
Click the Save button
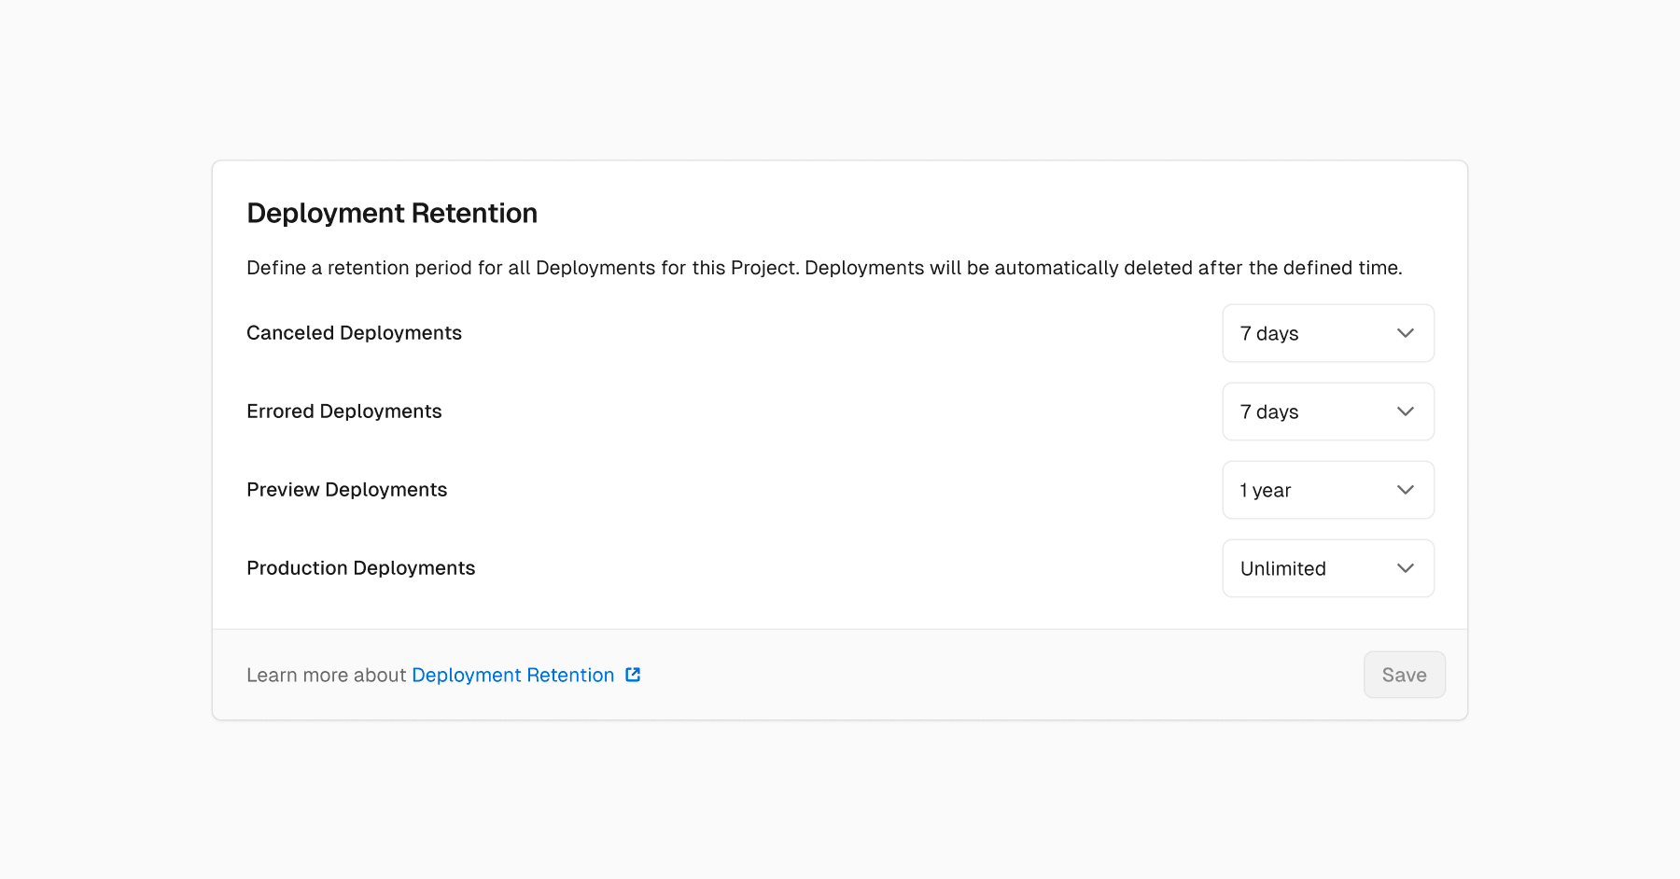point(1405,675)
